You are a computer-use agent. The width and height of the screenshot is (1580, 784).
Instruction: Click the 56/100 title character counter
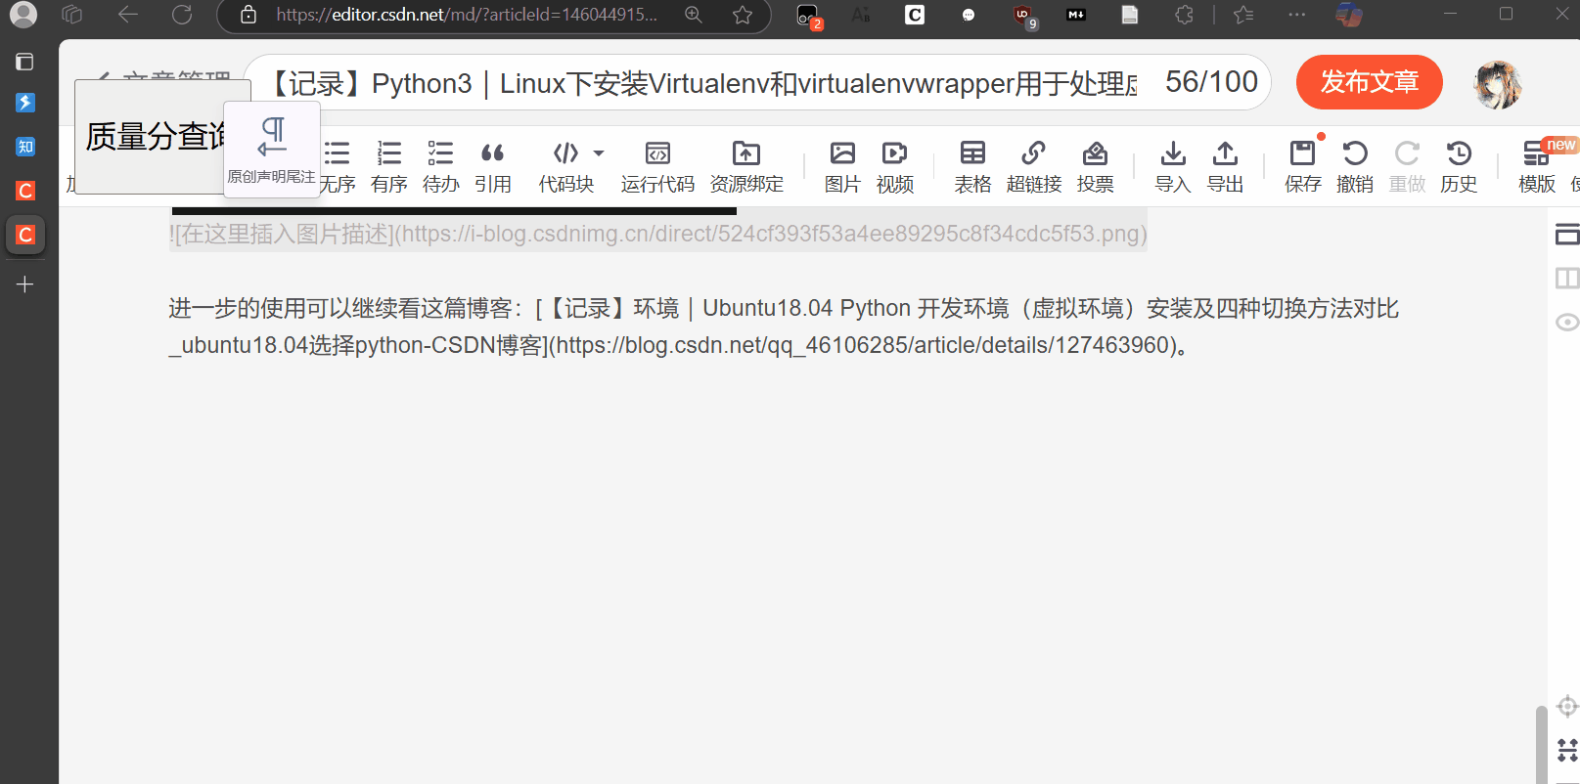pyautogui.click(x=1211, y=82)
